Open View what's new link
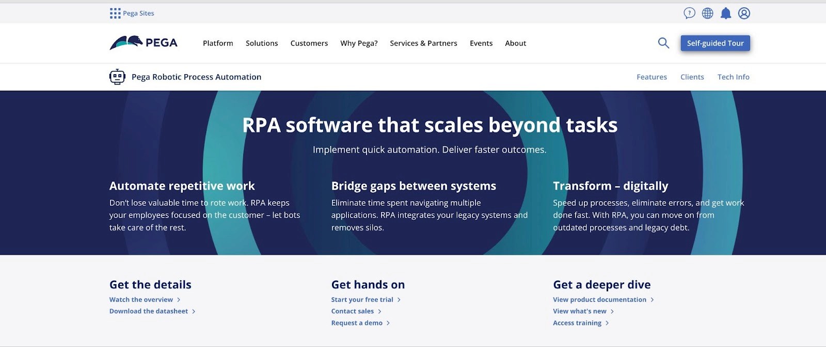Image resolution: width=826 pixels, height=347 pixels. coord(580,311)
